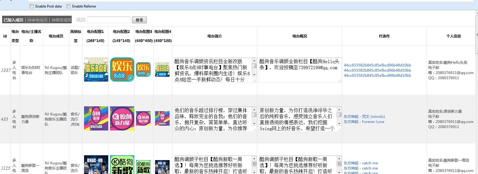Open third 44cc653582b845c85efbcd96b48d10bb link

[x=377, y=75]
